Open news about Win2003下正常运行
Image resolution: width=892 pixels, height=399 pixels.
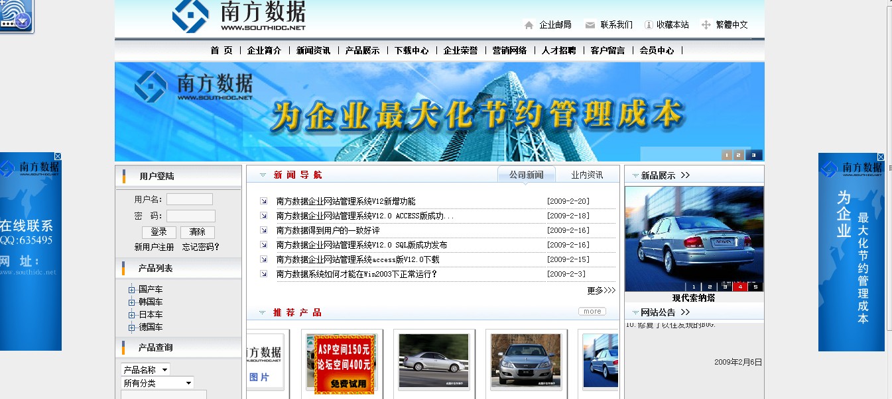357,274
